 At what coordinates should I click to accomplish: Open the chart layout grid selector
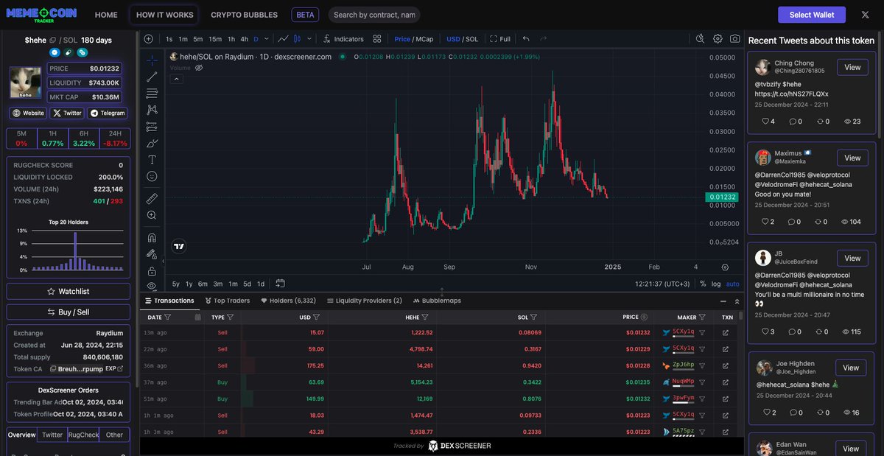point(377,39)
